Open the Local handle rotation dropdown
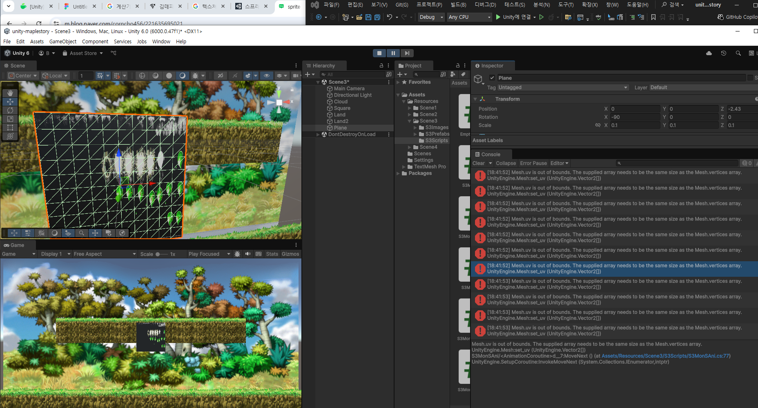 (x=55, y=76)
